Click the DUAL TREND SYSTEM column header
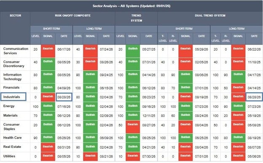The width and height of the screenshot is (263, 163). (x=210, y=16)
